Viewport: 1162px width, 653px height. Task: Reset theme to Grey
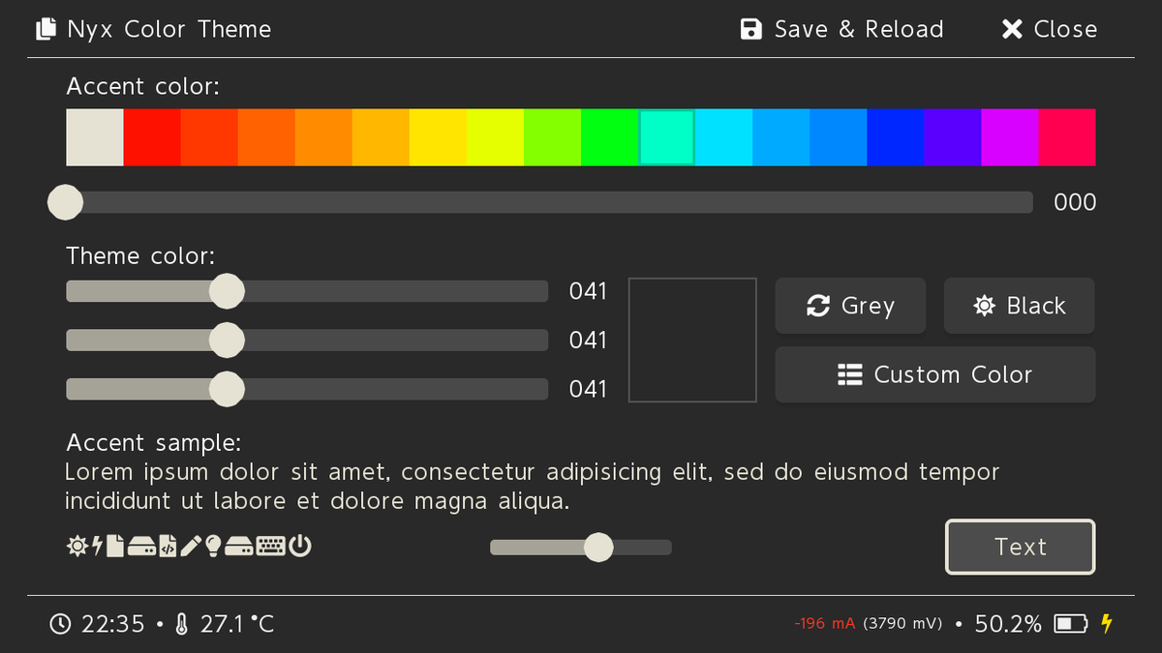[850, 306]
